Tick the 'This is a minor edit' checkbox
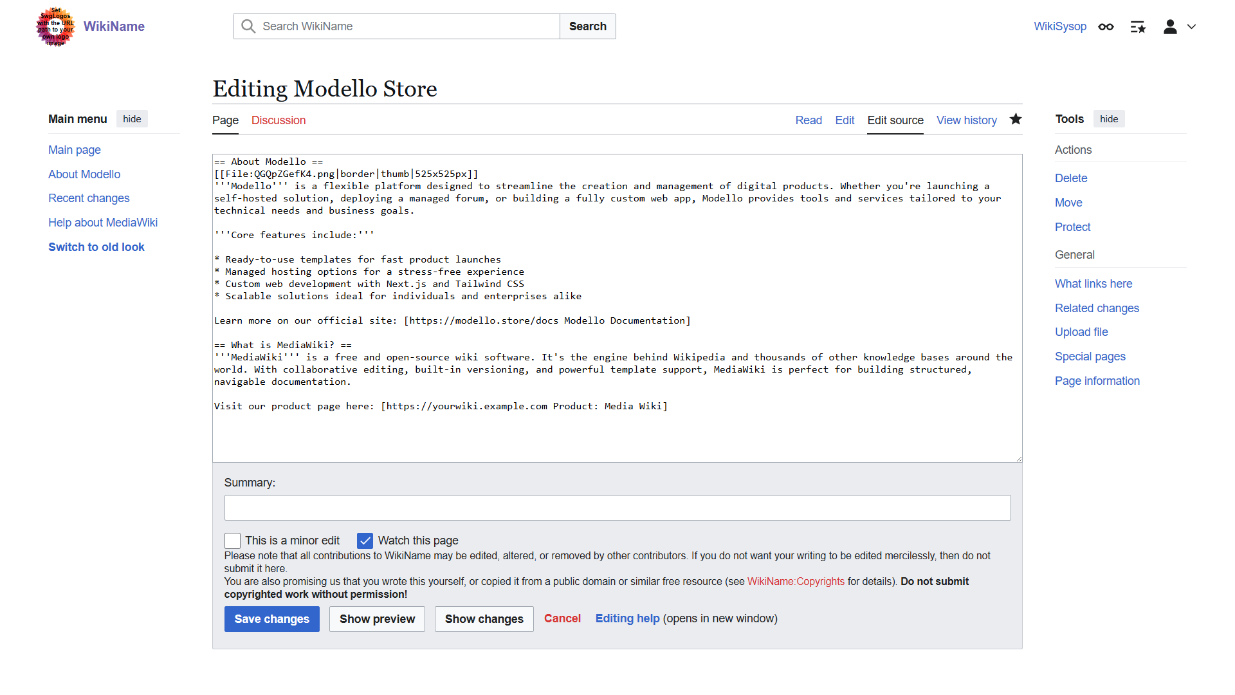Screen dimensions: 1235x695 pyautogui.click(x=232, y=541)
